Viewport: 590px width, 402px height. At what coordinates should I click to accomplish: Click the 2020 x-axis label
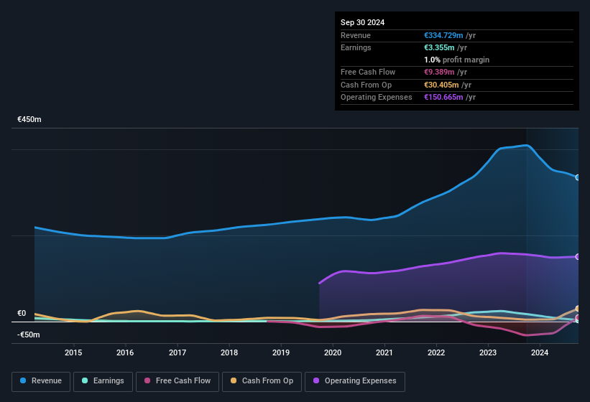[333, 352]
